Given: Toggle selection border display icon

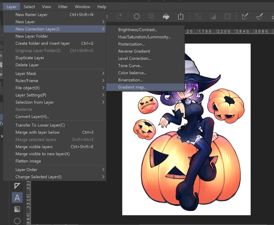Looking at the screenshot, I should point(228,16).
